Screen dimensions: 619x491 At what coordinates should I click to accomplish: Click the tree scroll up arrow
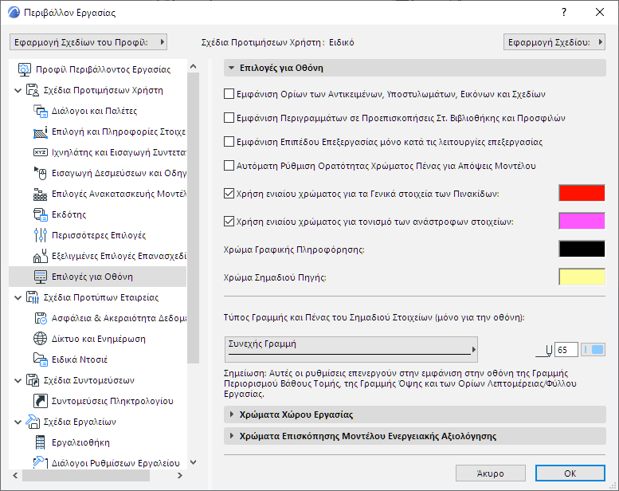(x=193, y=66)
